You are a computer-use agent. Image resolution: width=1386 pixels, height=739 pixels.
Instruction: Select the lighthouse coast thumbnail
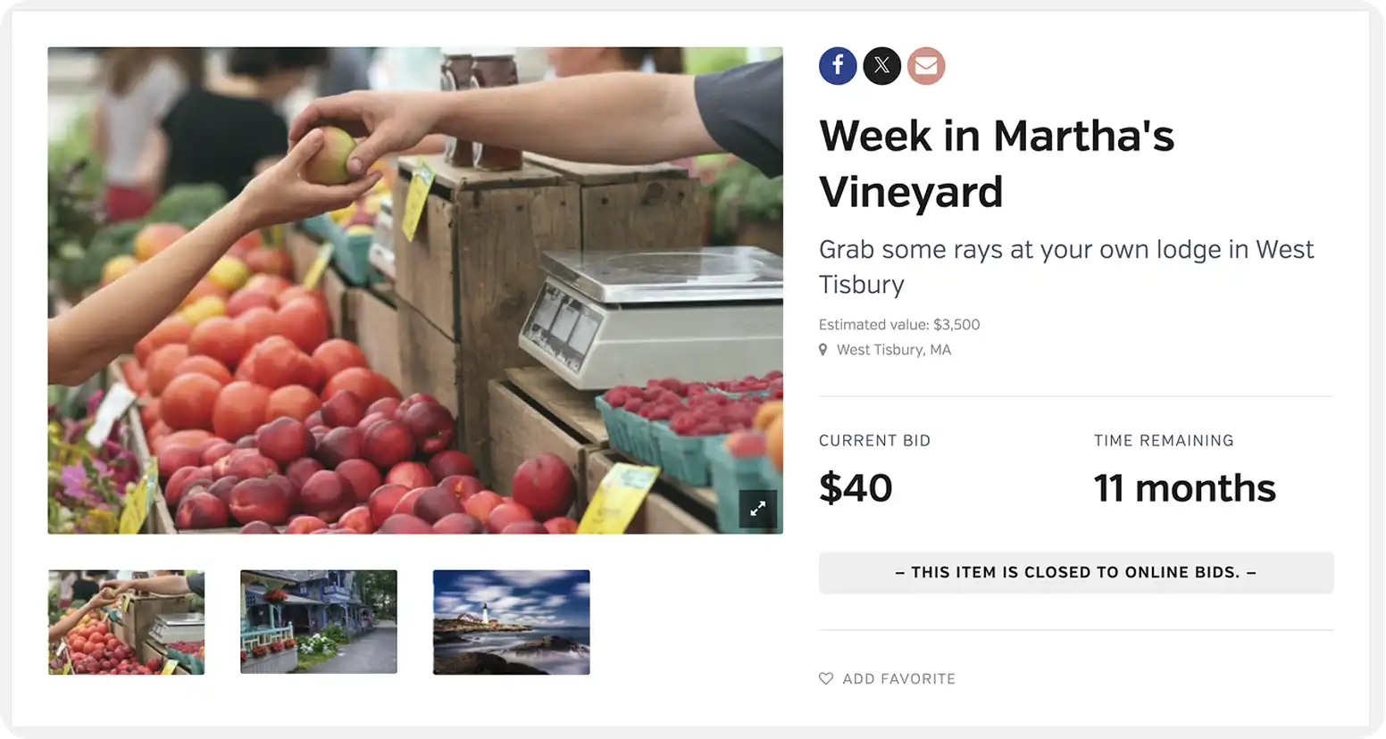[x=512, y=622]
